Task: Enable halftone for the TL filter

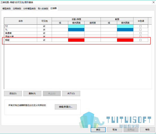Action: pyautogui.click(x=141, y=30)
